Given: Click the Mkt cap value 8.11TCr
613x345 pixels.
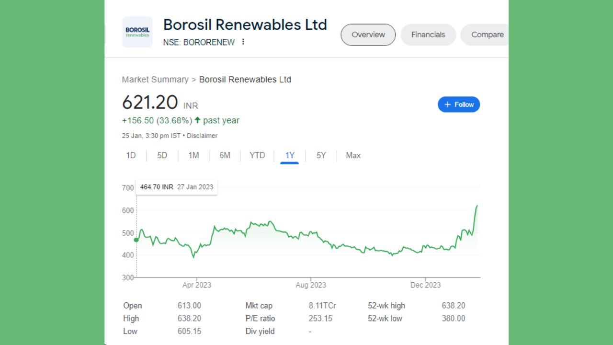Looking at the screenshot, I should pos(323,306).
